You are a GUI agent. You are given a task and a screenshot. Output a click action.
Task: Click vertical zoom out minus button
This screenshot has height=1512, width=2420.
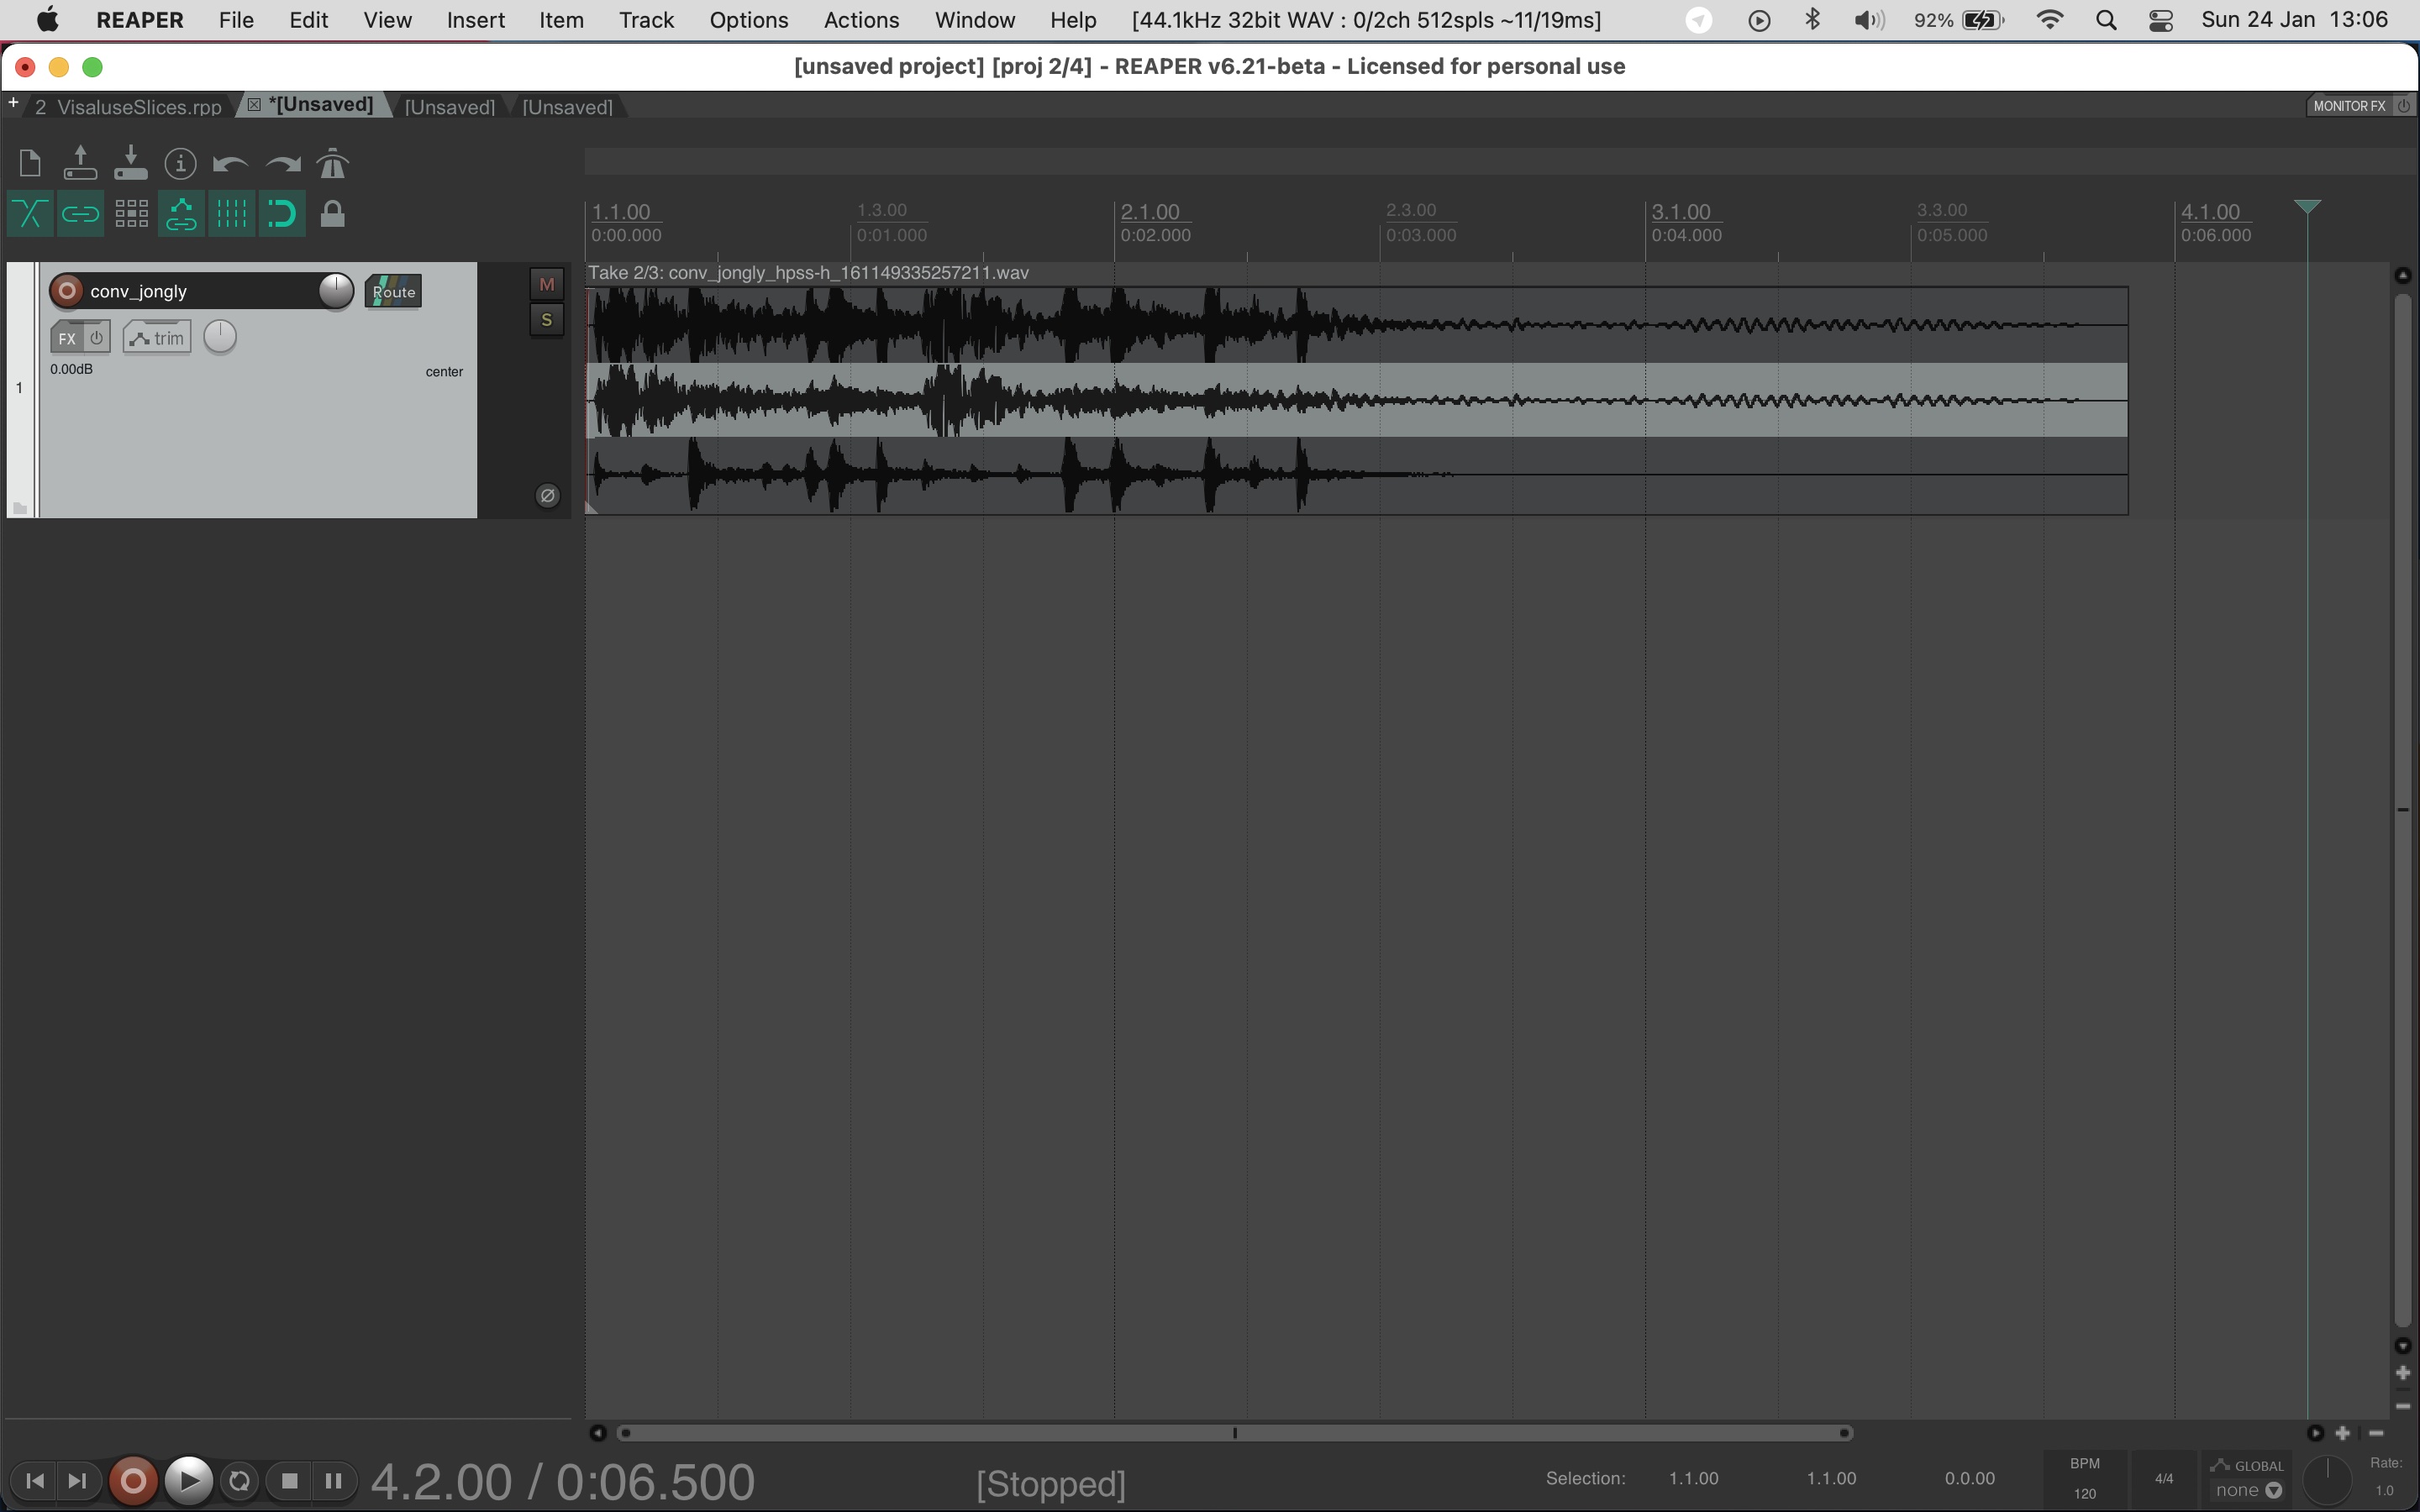click(x=2403, y=1407)
